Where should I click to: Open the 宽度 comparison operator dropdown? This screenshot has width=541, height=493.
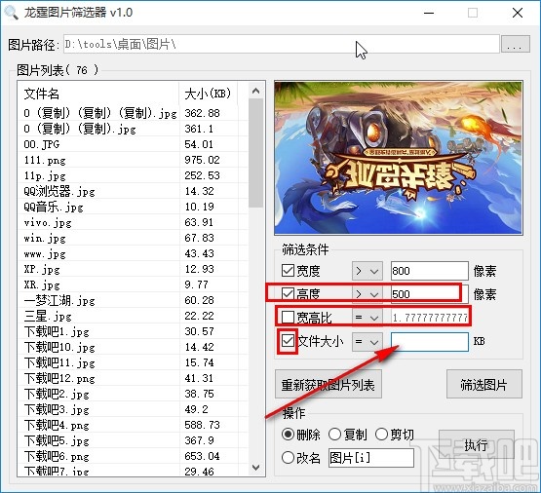pyautogui.click(x=367, y=271)
